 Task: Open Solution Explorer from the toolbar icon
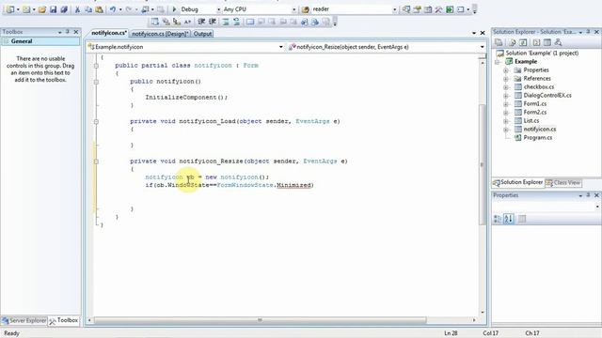[406, 9]
